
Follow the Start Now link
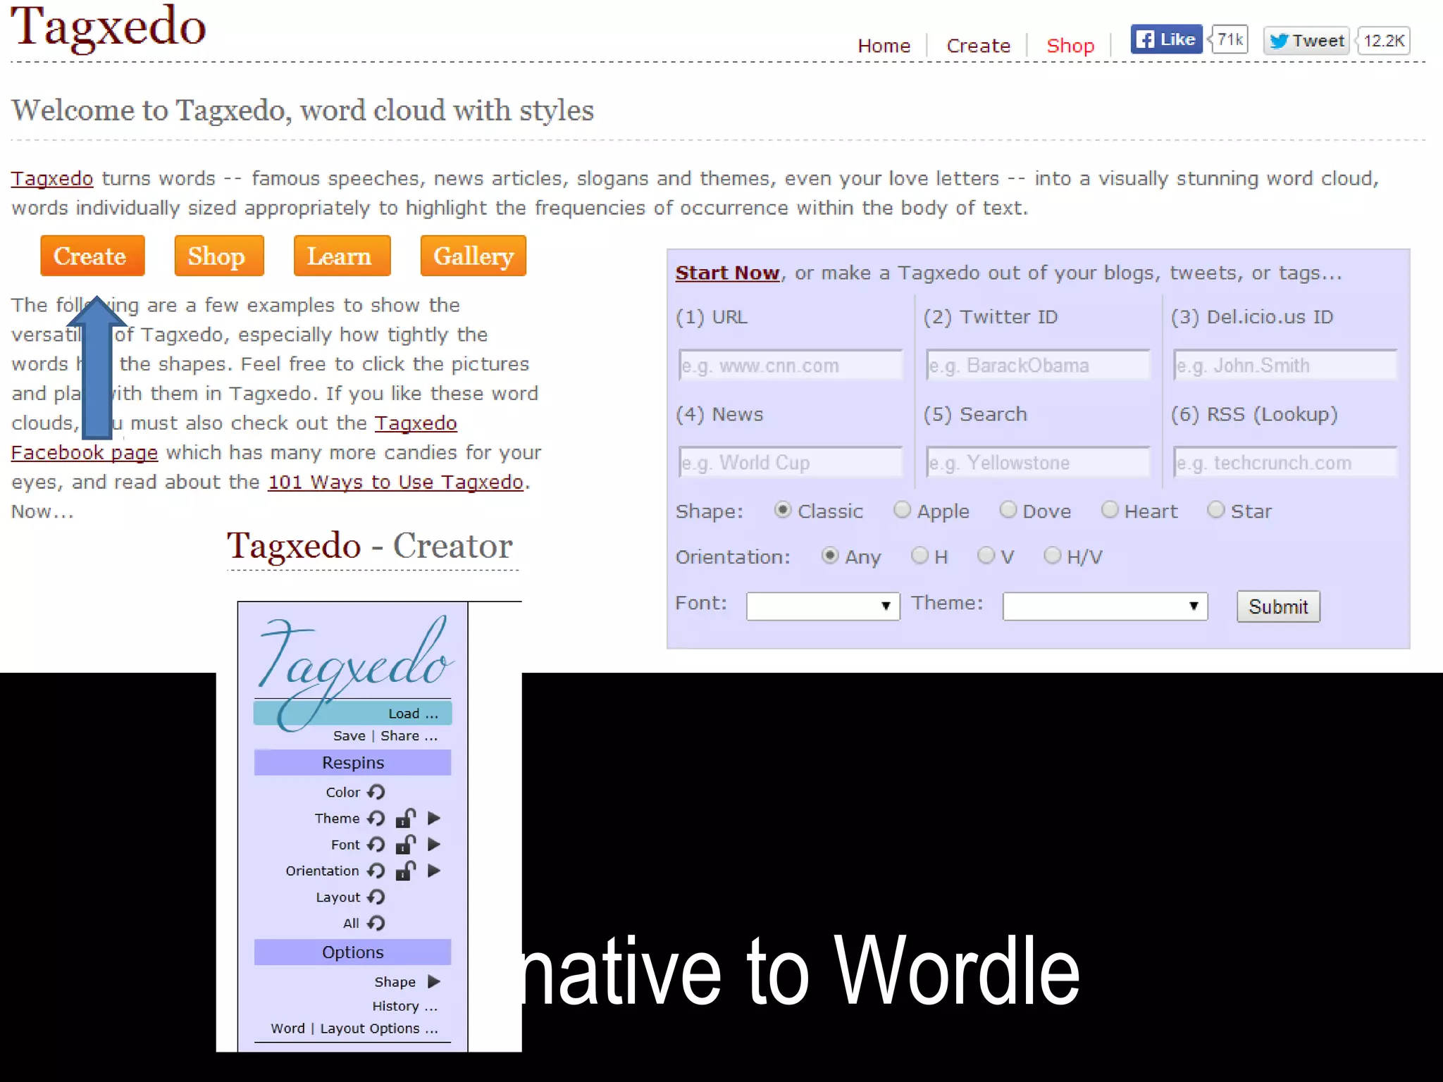(727, 273)
